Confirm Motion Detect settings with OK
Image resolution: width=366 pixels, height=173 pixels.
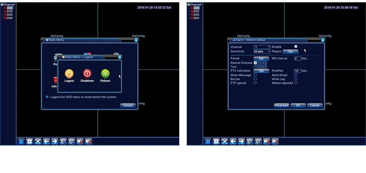tap(298, 105)
